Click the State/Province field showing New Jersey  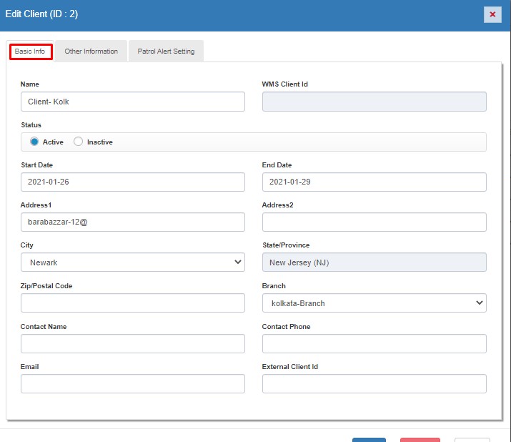pos(374,262)
